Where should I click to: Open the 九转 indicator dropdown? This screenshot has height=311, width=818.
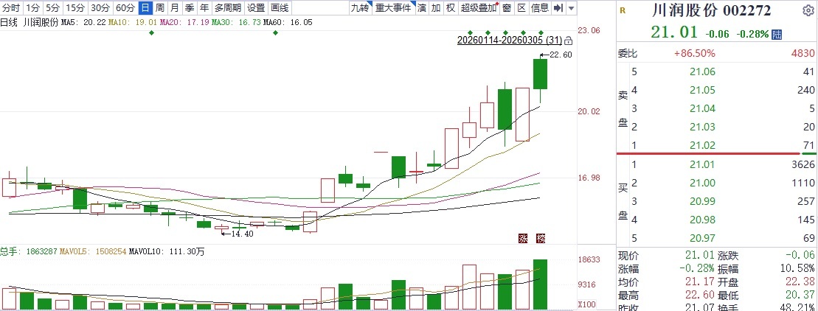[x=359, y=8]
